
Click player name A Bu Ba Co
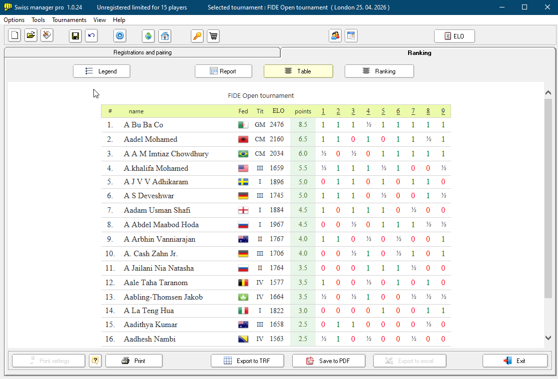[143, 125]
